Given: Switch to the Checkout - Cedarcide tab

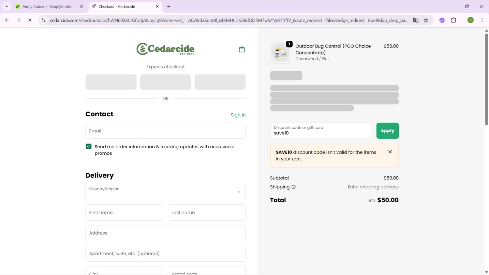Looking at the screenshot, I should pyautogui.click(x=126, y=7).
